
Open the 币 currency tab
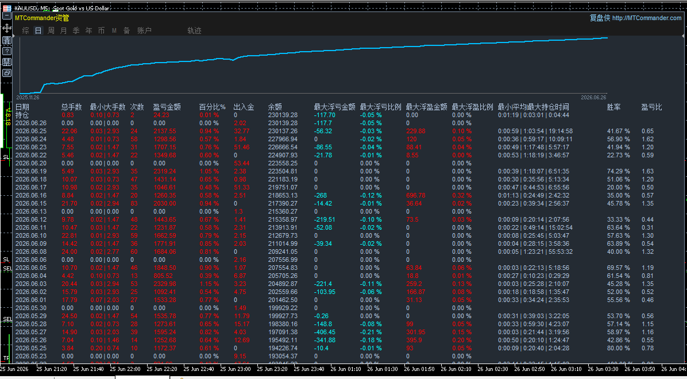(x=101, y=30)
